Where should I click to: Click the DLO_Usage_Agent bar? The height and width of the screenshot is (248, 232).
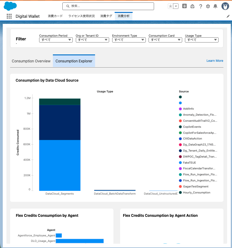click(x=80, y=241)
